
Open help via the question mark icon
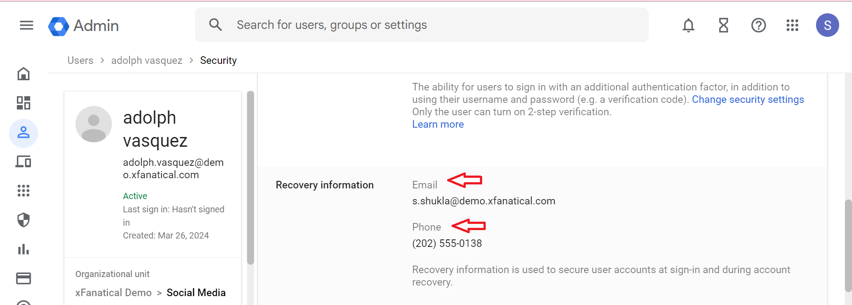[758, 25]
